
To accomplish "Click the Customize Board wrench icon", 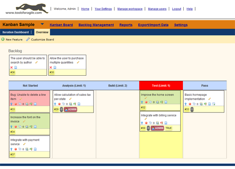I will point(28,39).
